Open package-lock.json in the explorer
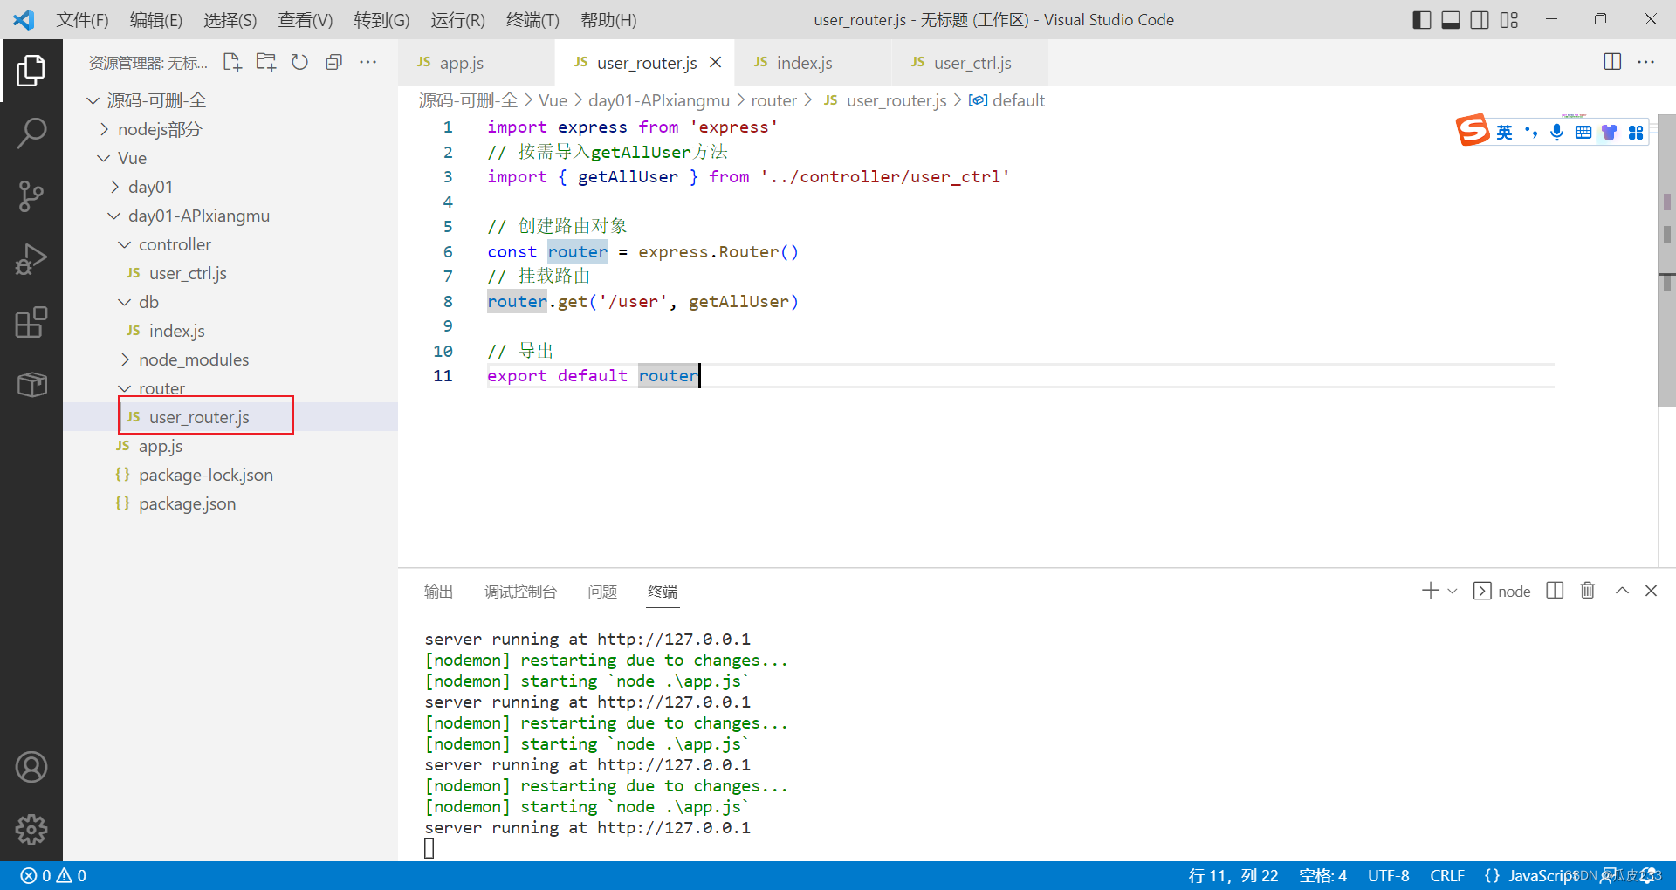Viewport: 1676px width, 890px height. click(230, 475)
